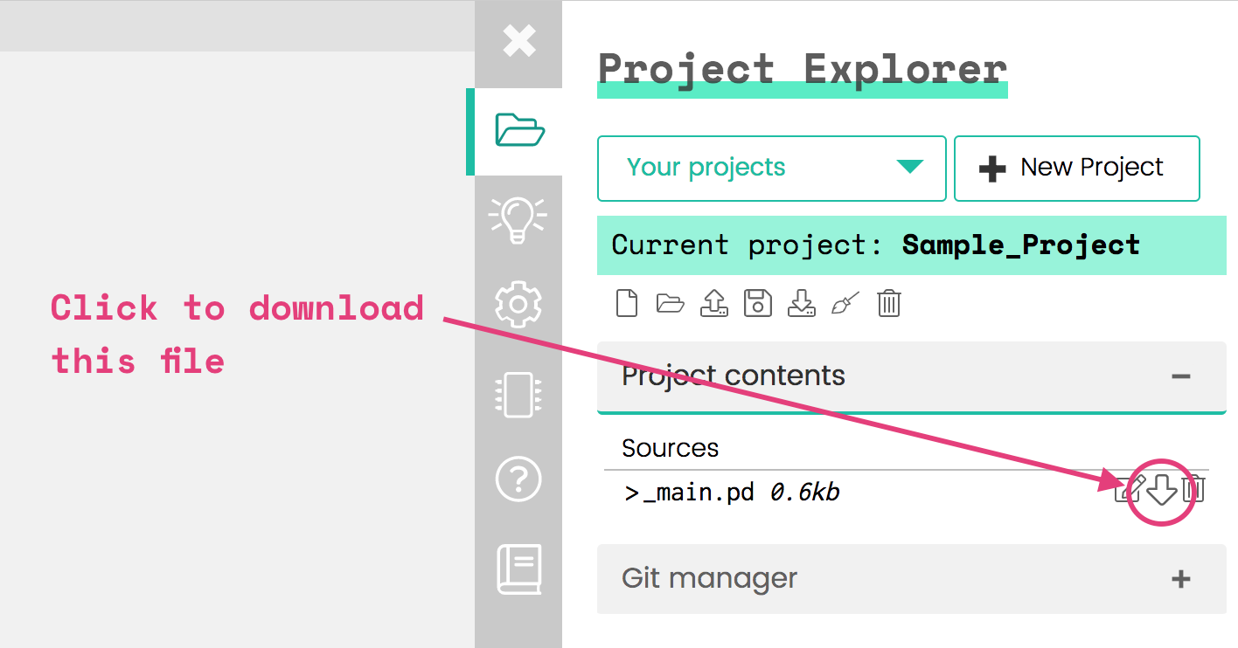Click the open folder icon in project toolbar
This screenshot has width=1238, height=648.
pos(671,303)
